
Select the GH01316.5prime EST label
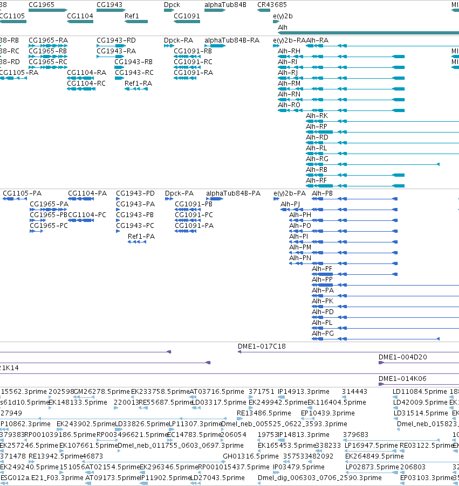click(251, 456)
